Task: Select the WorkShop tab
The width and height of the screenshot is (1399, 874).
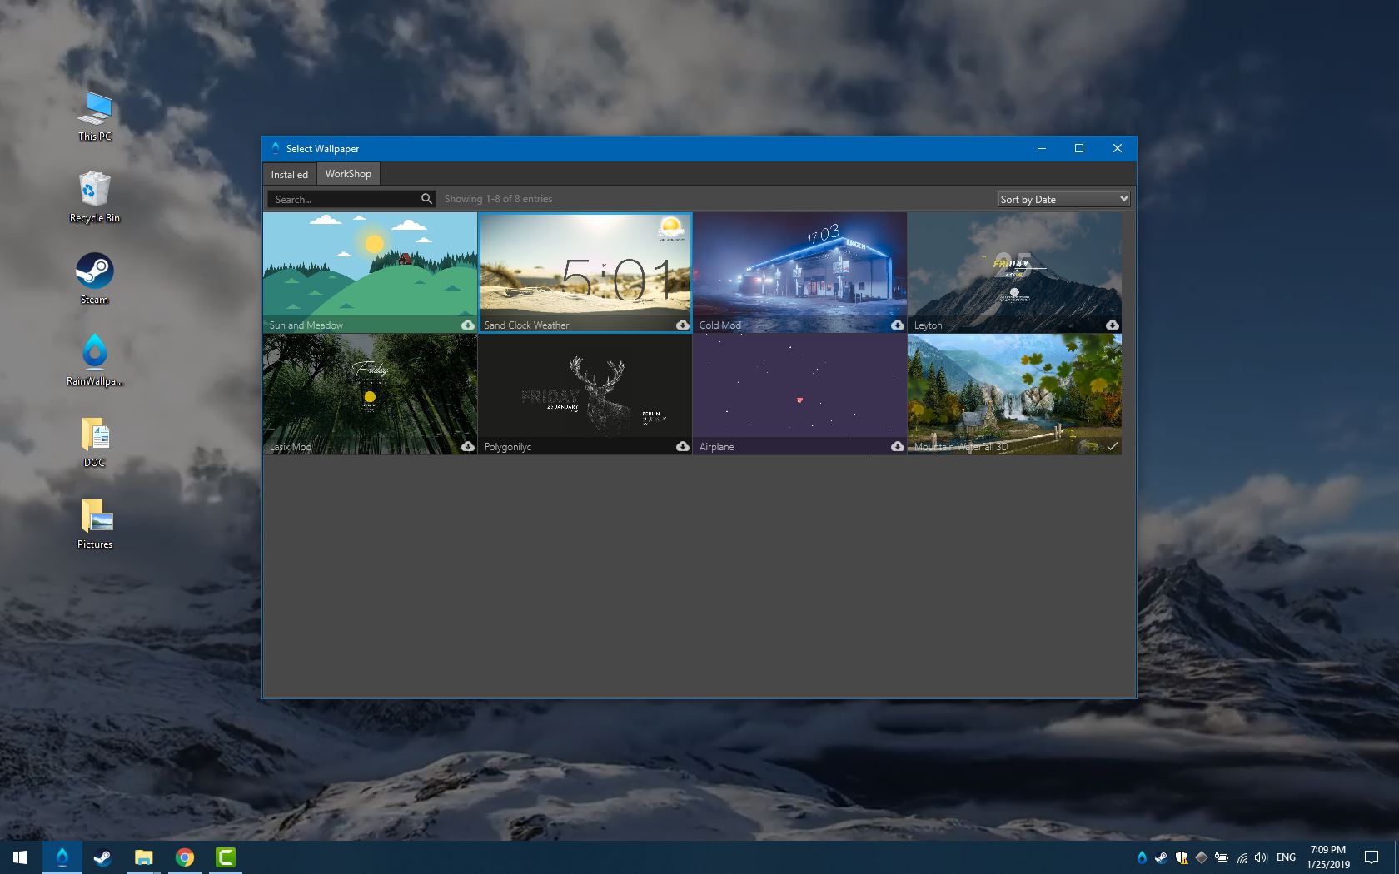Action: coord(347,174)
